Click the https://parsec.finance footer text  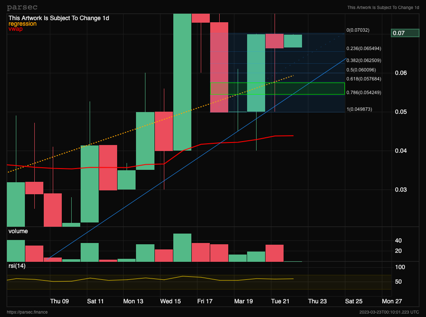(x=27, y=312)
